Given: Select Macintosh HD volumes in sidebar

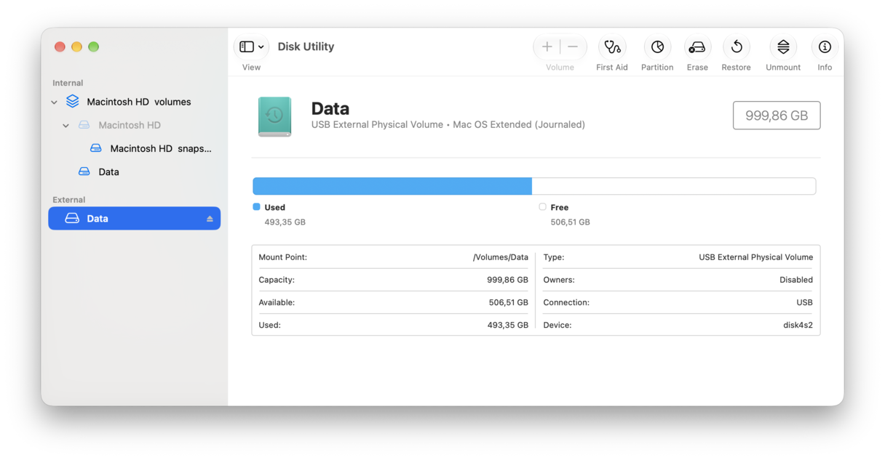Looking at the screenshot, I should tap(134, 102).
